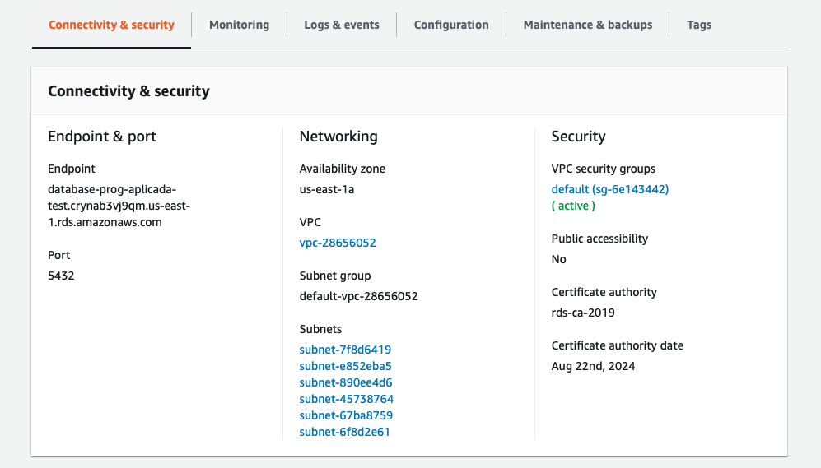This screenshot has width=821, height=468.
Task: Click the Connectivity & security tab
Action: [x=111, y=25]
